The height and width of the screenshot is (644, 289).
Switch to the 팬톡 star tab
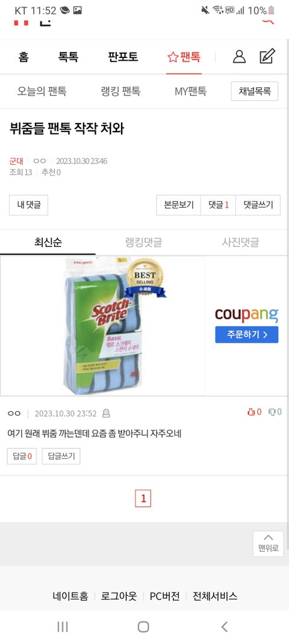(184, 57)
